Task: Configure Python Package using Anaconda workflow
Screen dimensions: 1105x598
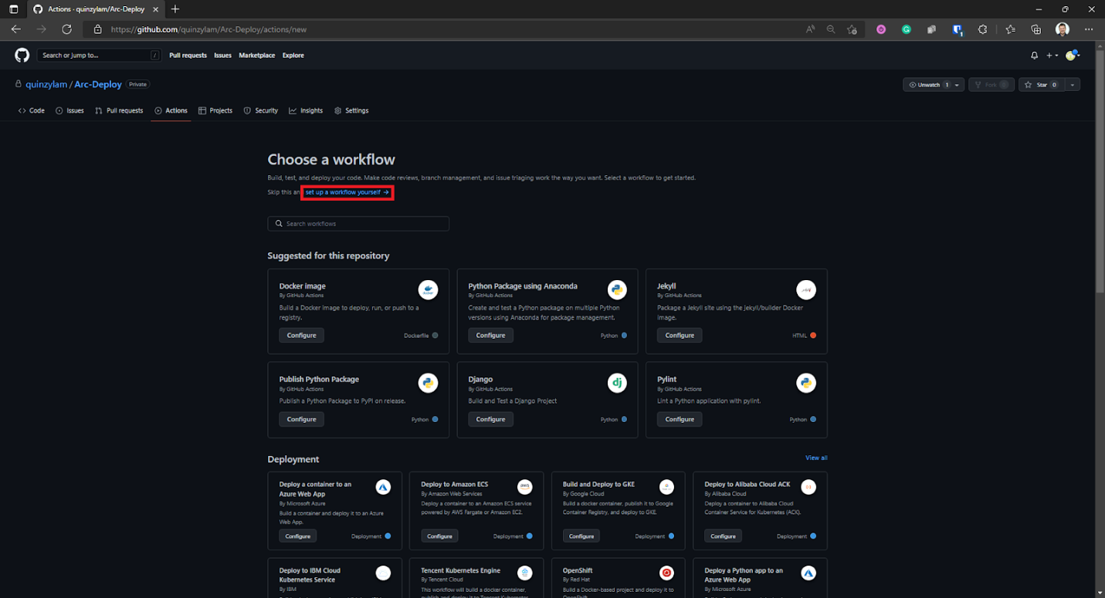Action: (x=490, y=335)
